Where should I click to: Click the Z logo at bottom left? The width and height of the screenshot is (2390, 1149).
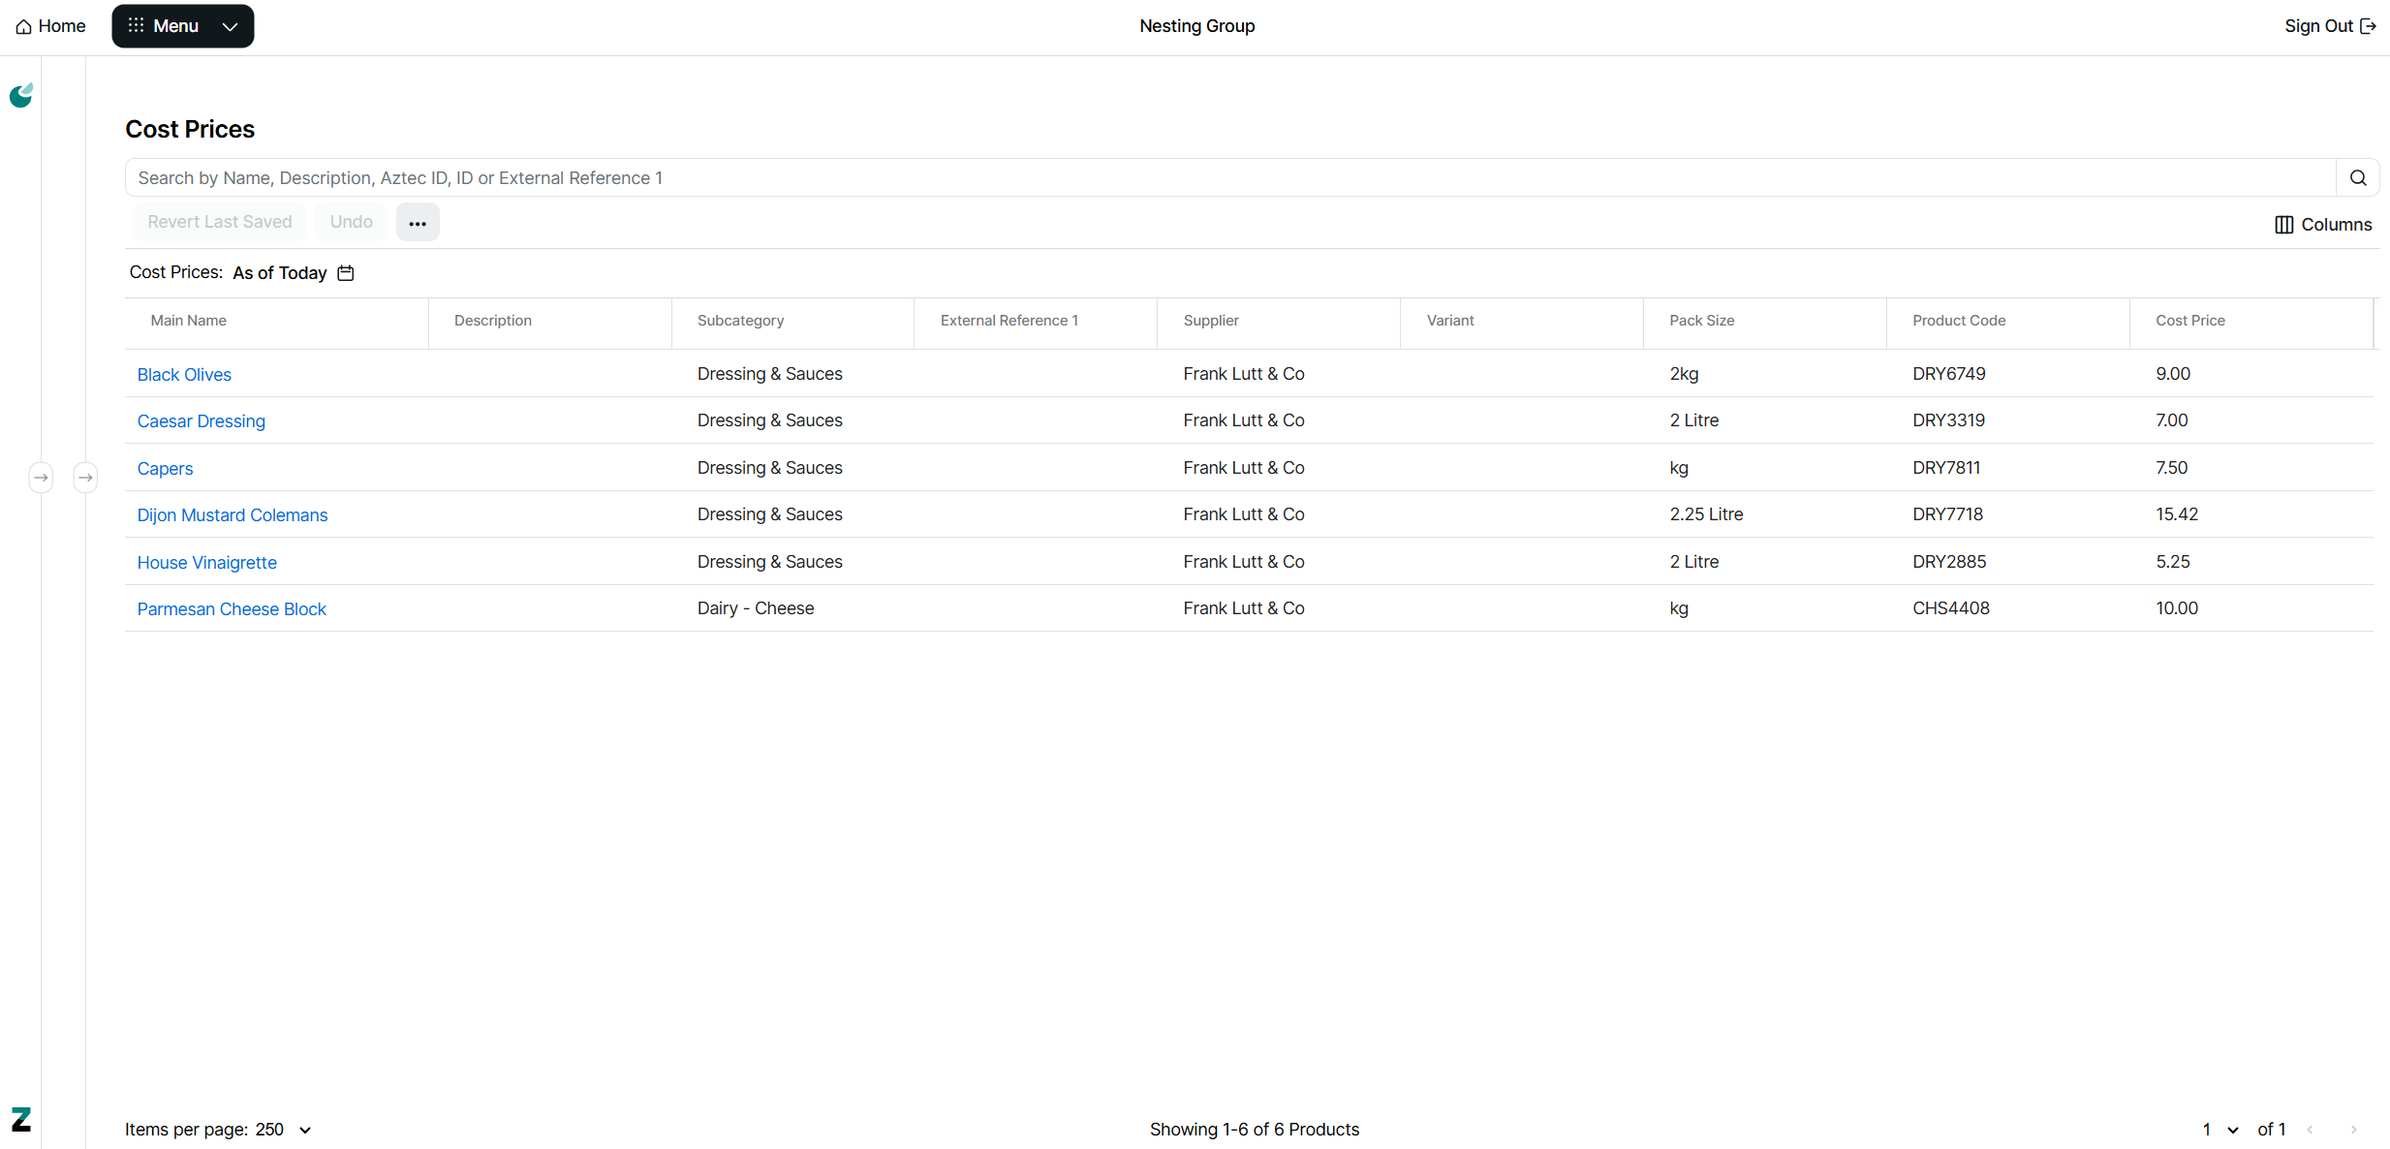point(21,1119)
